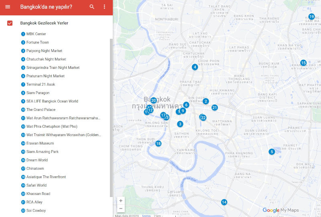
Task: Select map marker 14 Erawan Museum
Action: point(224,202)
